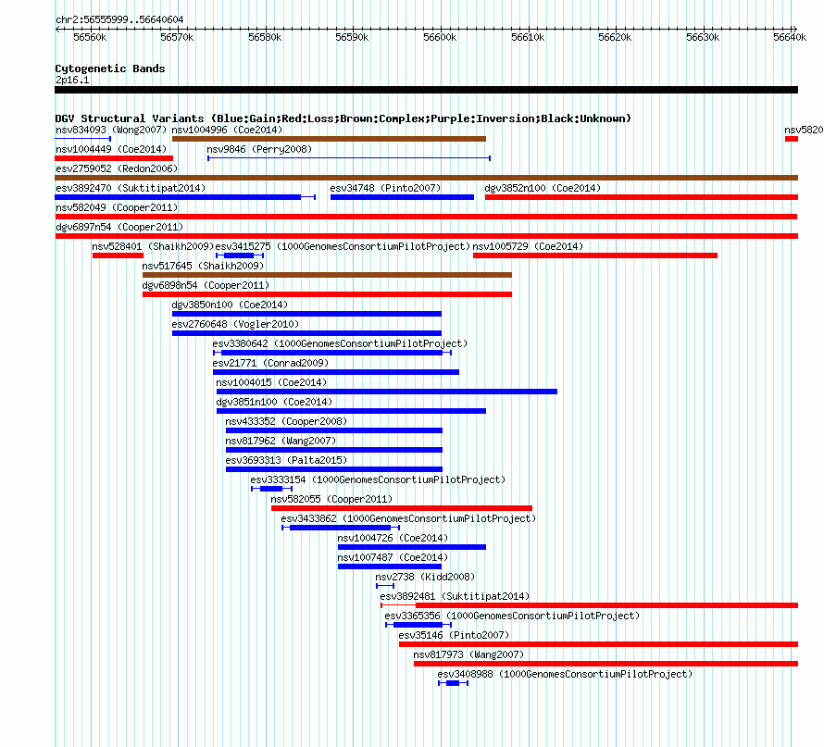Click the partially visible nsv5820 label
Viewport: 824px width, 747px height.
804,130
